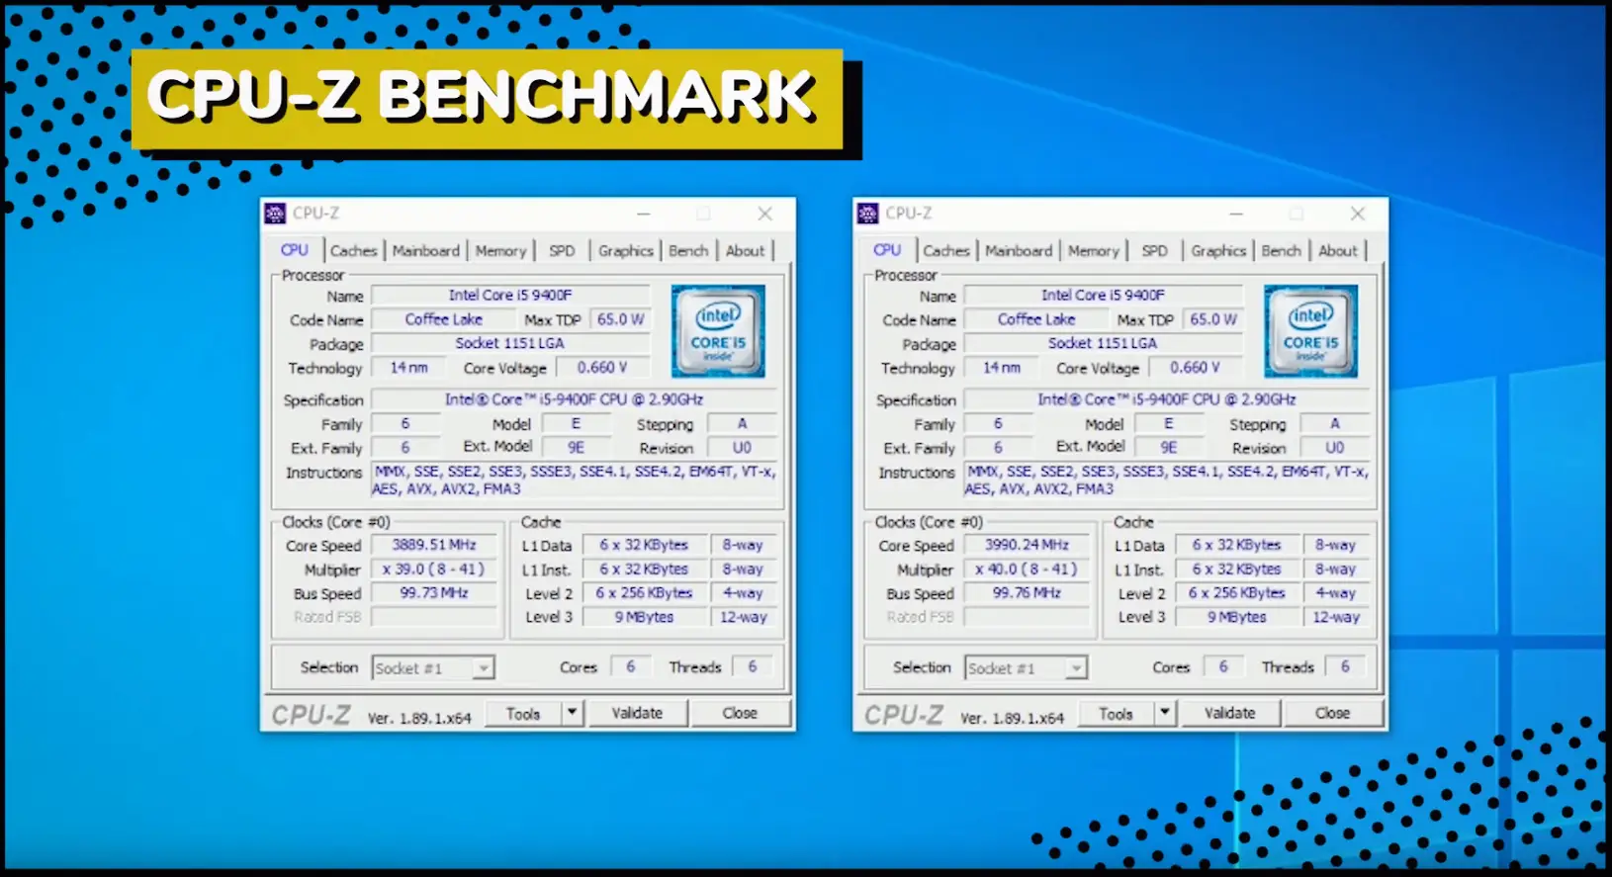Click the CPU-Z app icon in left window title bar
The width and height of the screenshot is (1612, 877).
point(275,213)
